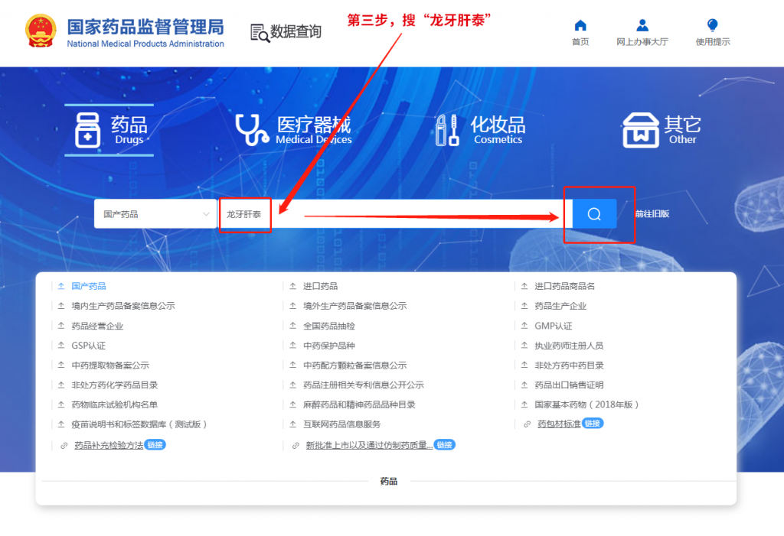Screen dimensions: 784x536
Task: Click the 链接 badge next to 药包材标准
Action: click(593, 424)
